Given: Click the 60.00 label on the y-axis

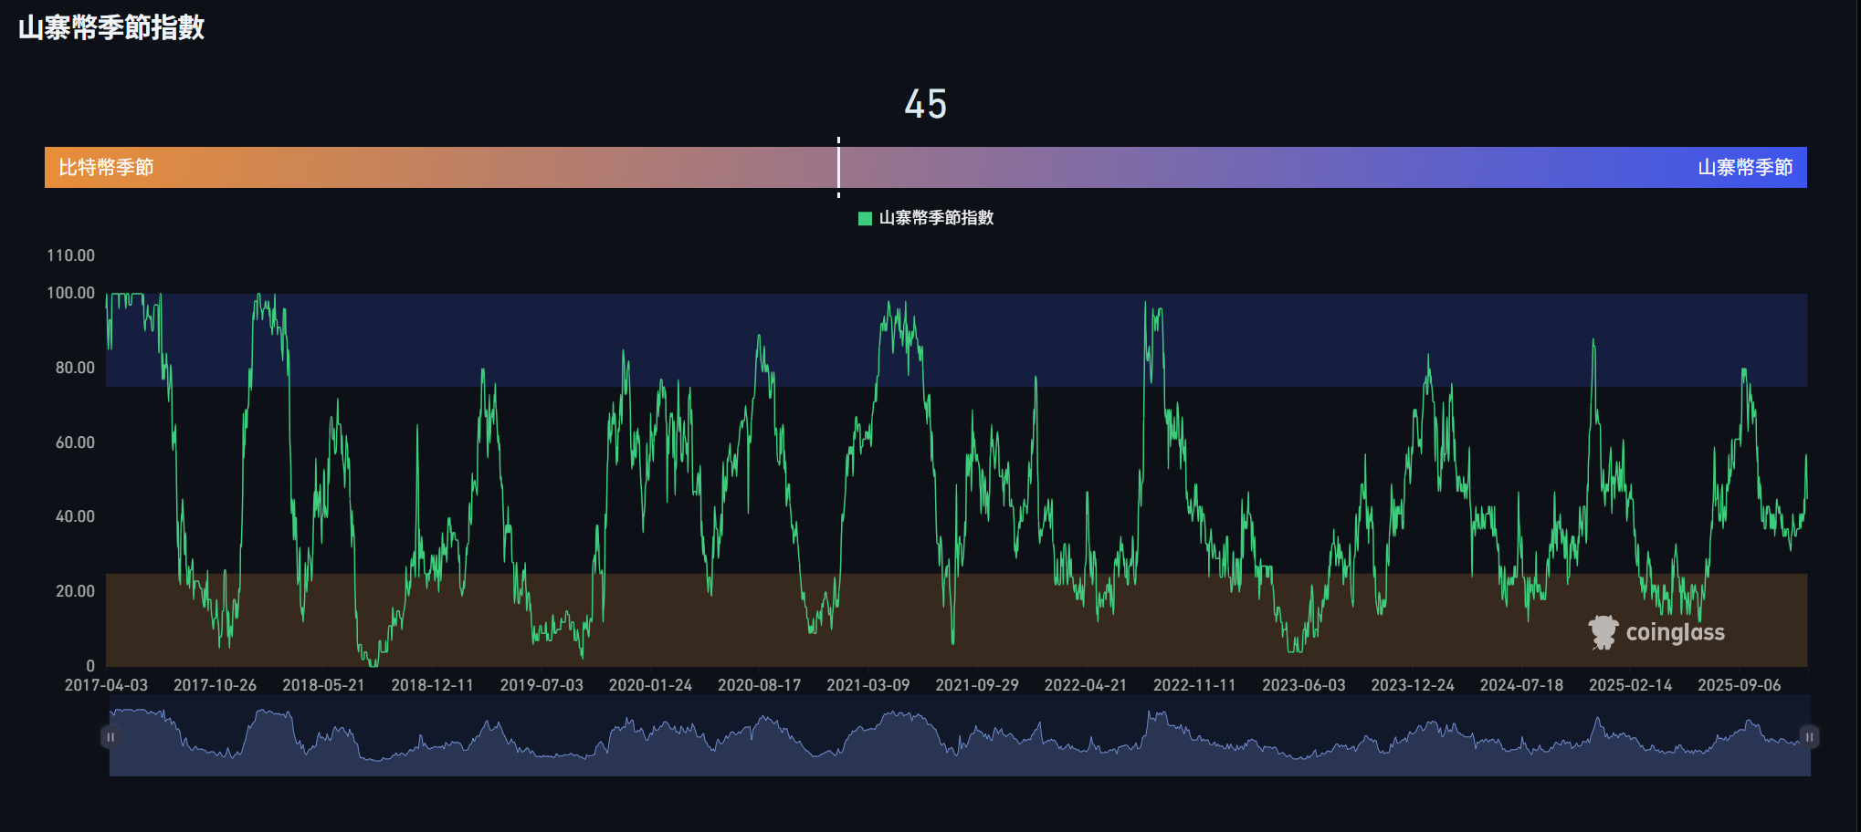Looking at the screenshot, I should click(x=75, y=442).
